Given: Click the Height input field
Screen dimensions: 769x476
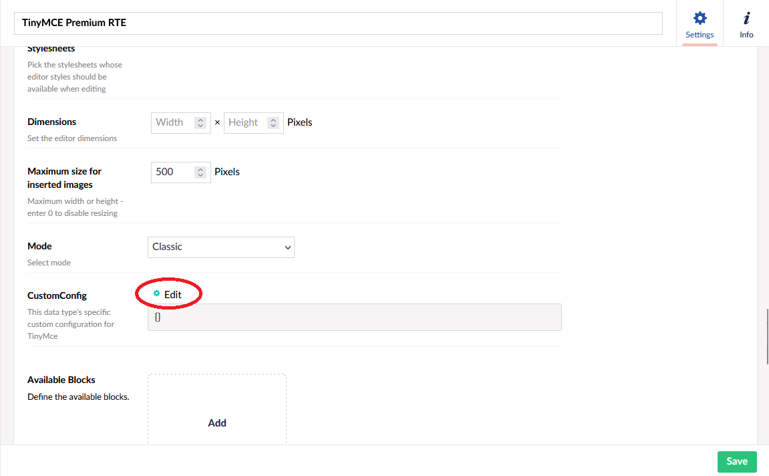Looking at the screenshot, I should tap(254, 123).
